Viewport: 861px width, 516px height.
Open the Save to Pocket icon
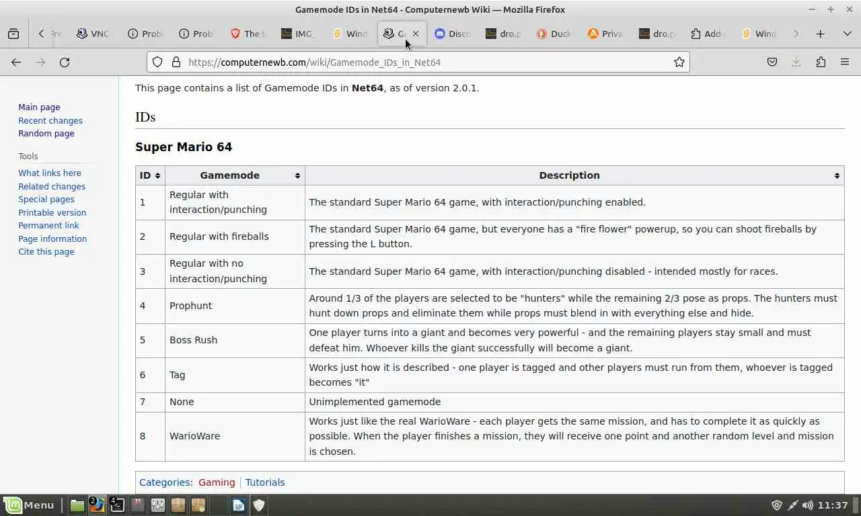pyautogui.click(x=772, y=62)
